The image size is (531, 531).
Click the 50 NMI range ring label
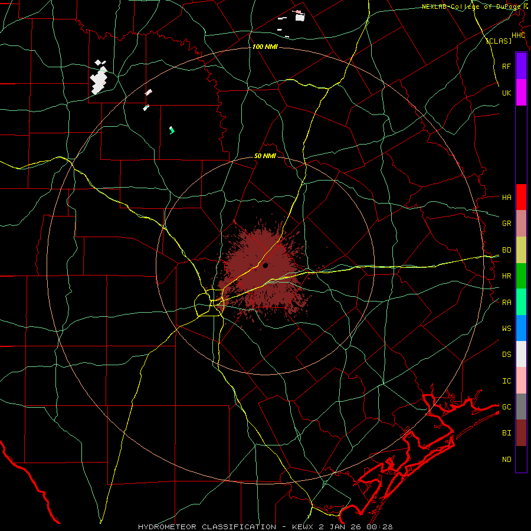[x=265, y=156]
